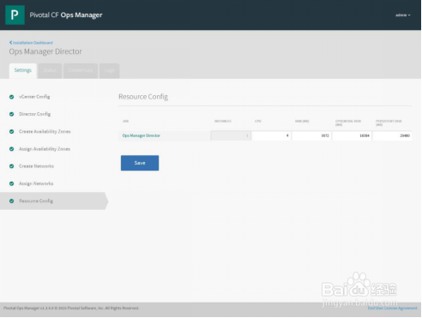This screenshot has height=318, width=422.
Task: Go back to Installation Dashboard link
Action: (33, 43)
